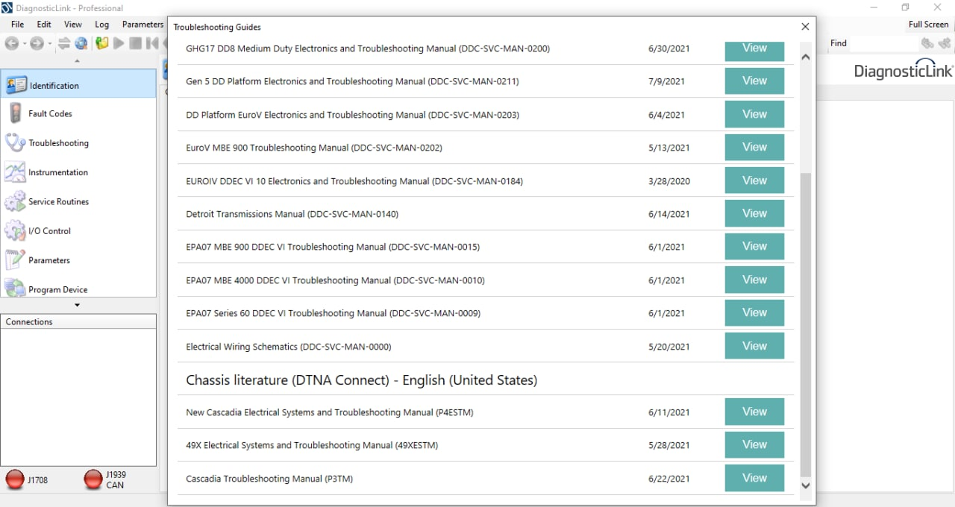The width and height of the screenshot is (955, 507).
Task: Click the Connections panel header
Action: [78, 321]
